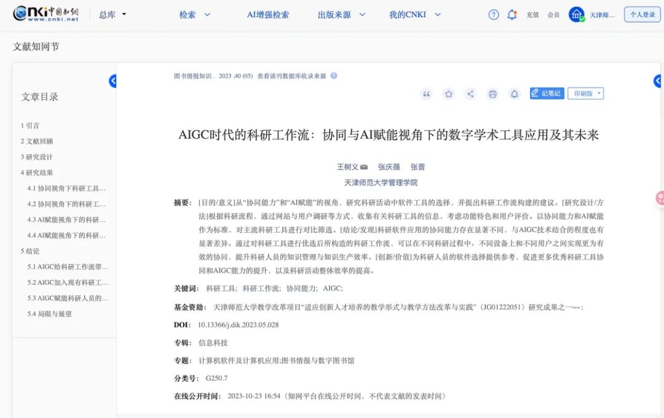Image resolution: width=664 pixels, height=418 pixels.
Task: Click the 记笔记 button
Action: click(547, 93)
